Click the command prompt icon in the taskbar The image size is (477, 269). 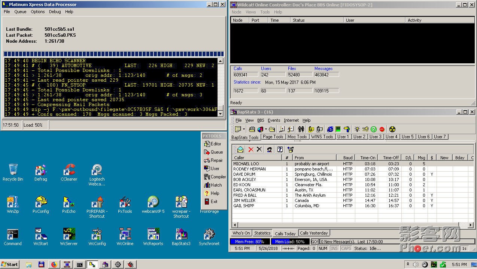tap(79, 264)
